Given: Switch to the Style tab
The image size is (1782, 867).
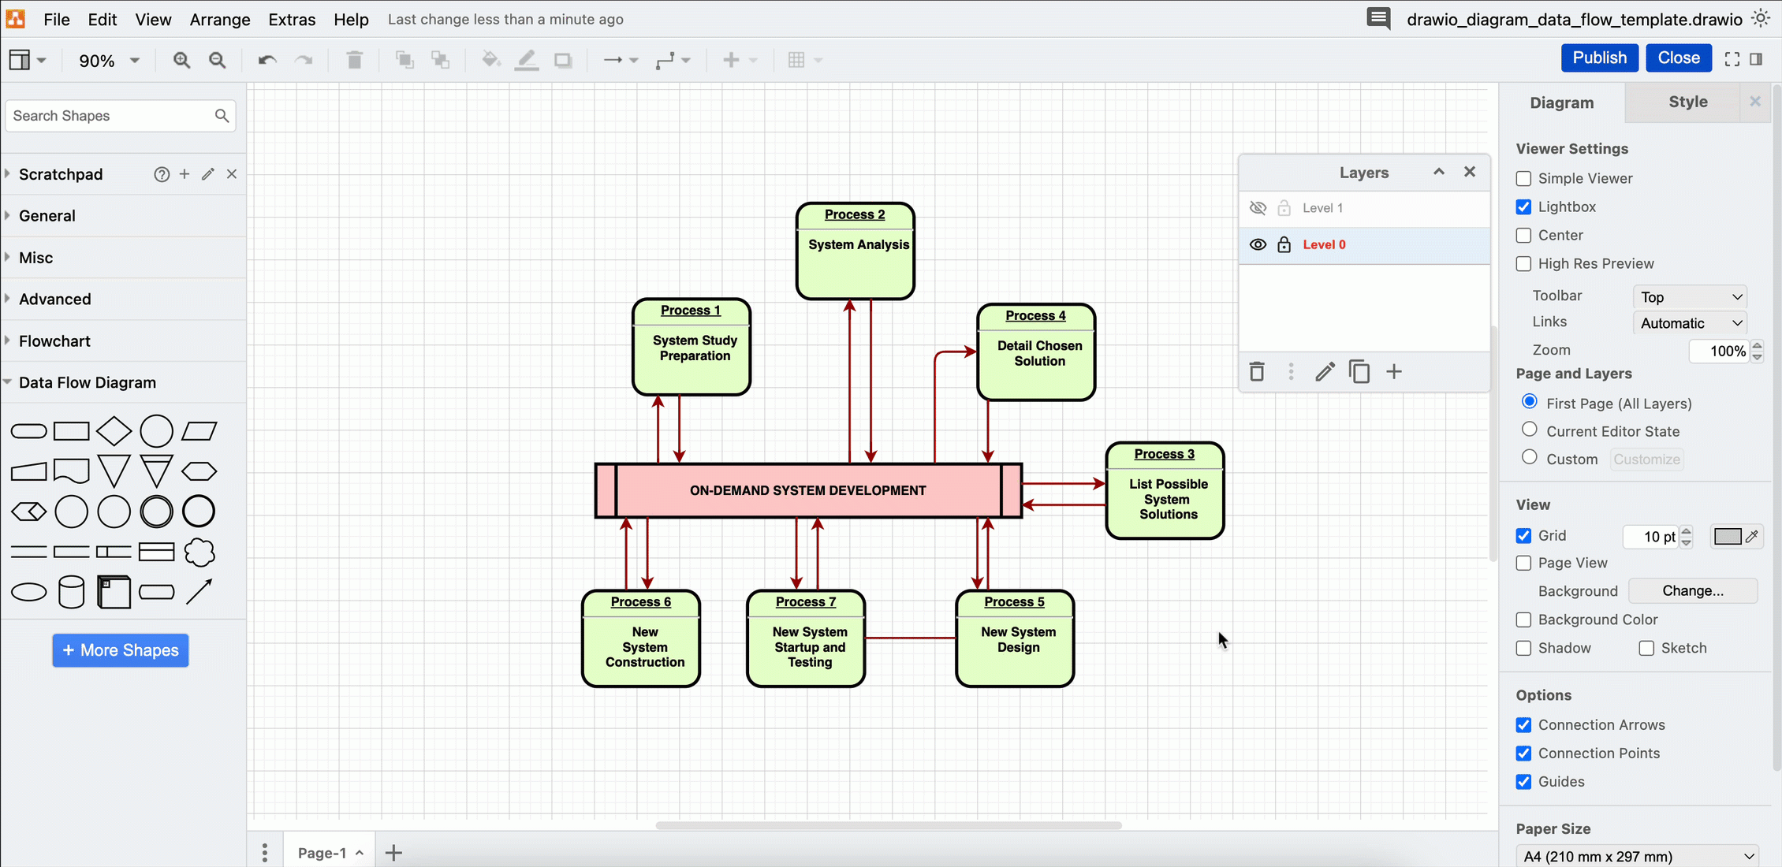Looking at the screenshot, I should (x=1687, y=102).
